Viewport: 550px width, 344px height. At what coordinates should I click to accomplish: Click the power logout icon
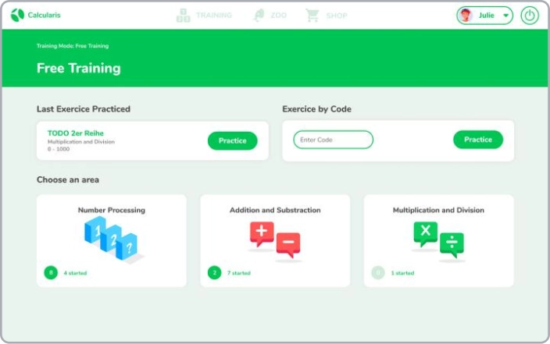[x=530, y=16]
